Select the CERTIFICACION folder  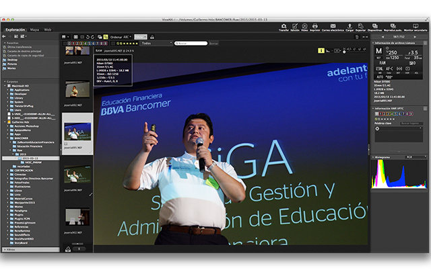point(24,171)
